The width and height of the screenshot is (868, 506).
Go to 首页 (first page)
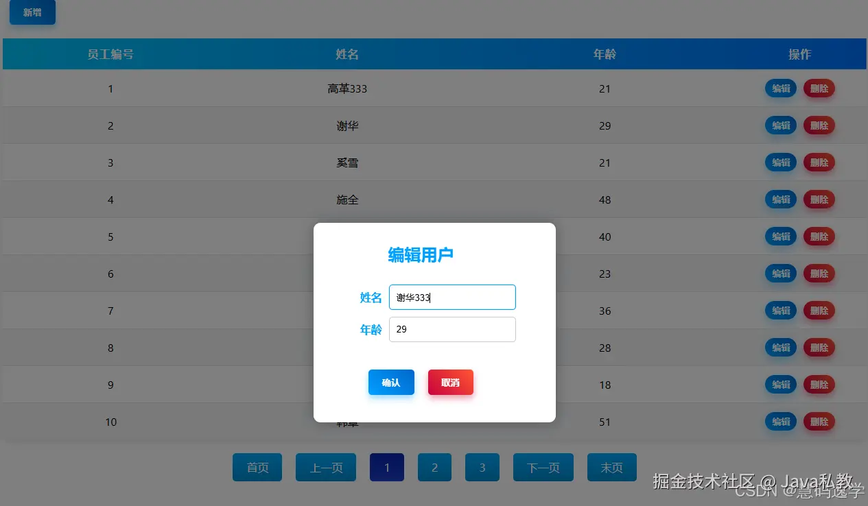point(257,467)
